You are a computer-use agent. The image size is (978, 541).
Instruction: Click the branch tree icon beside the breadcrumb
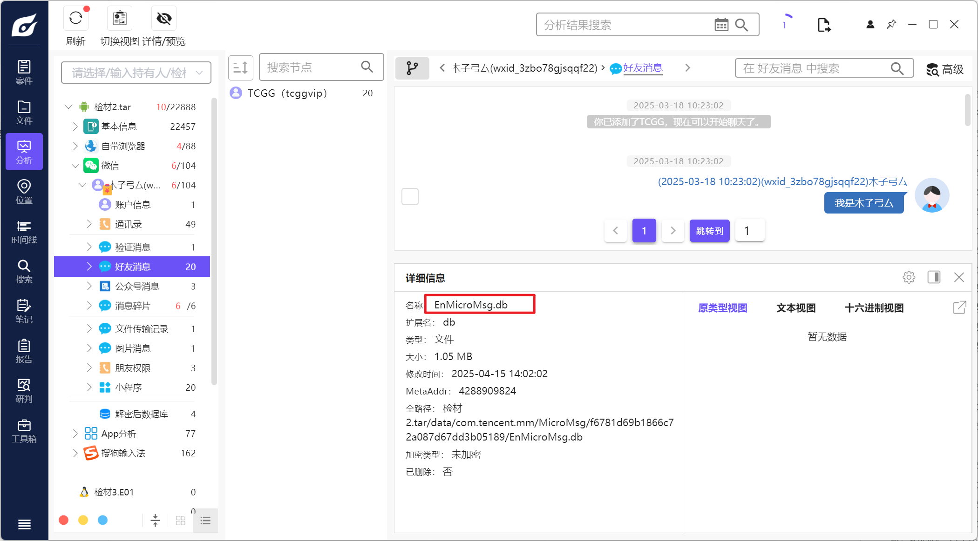click(x=412, y=68)
